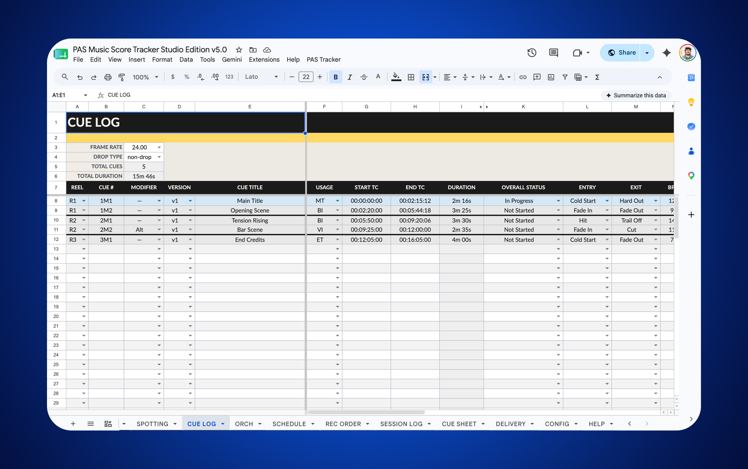748x469 pixels.
Task: Click the horizontal scrollbar thumb
Action: pos(366,412)
